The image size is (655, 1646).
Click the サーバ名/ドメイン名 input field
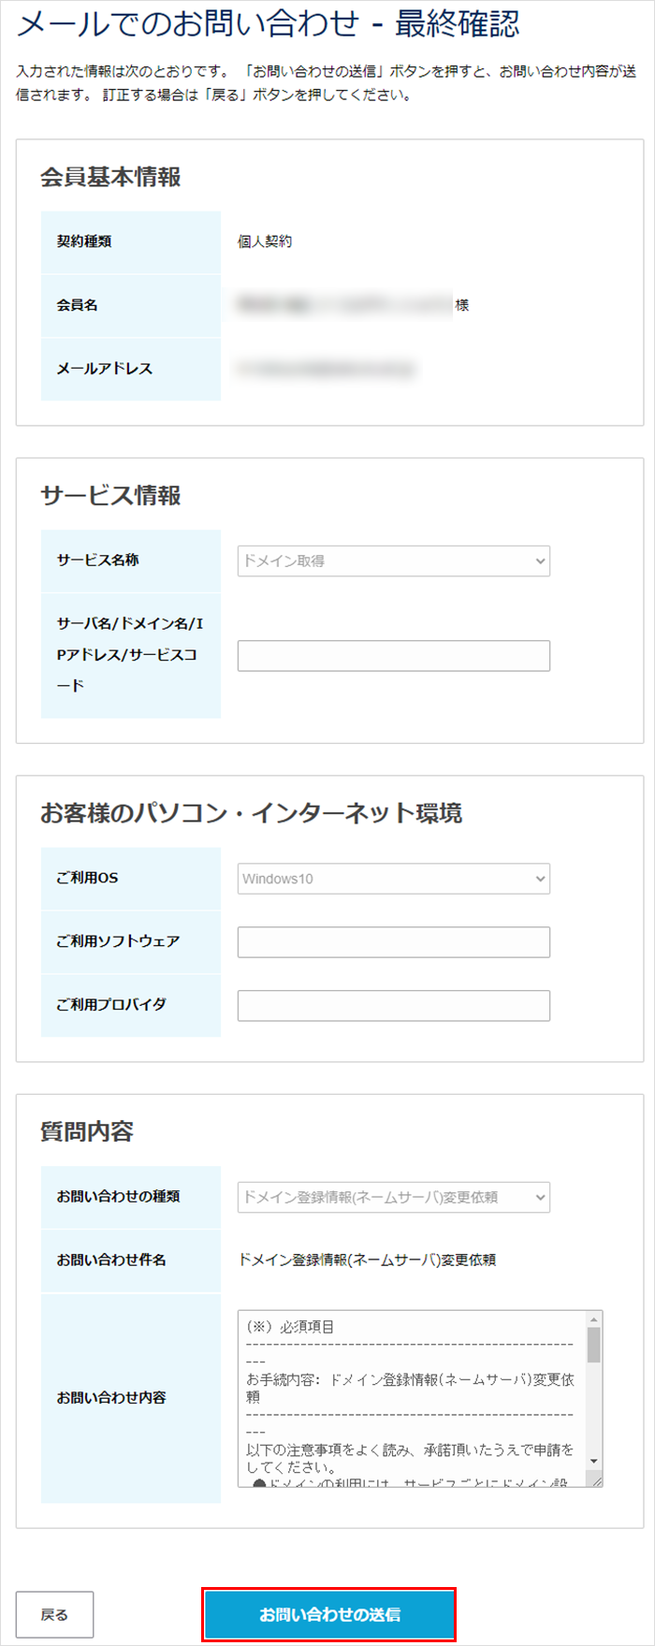pos(393,656)
